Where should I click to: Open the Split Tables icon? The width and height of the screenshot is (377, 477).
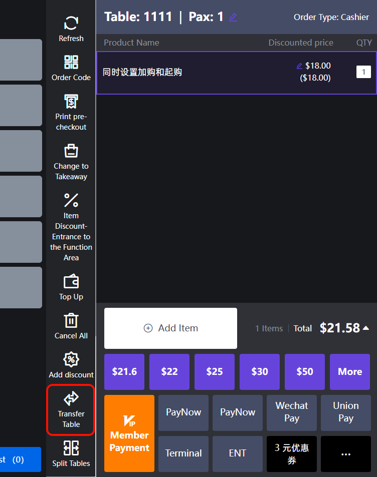click(x=71, y=448)
